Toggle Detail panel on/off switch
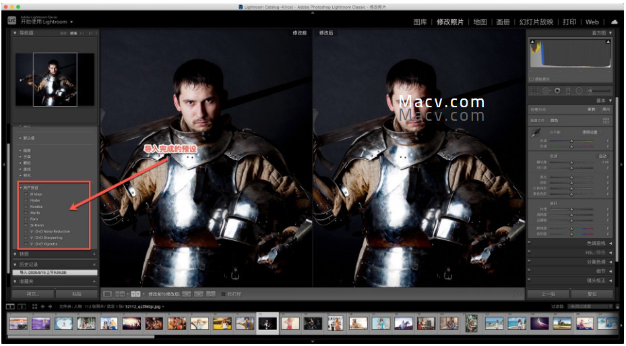 [x=530, y=271]
